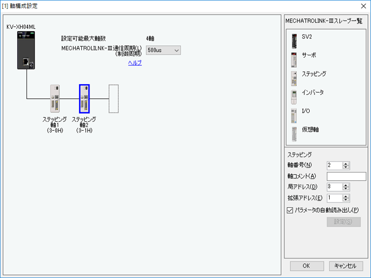
Task: Select the ステッピング 軸2 device icon
Action: pos(84,99)
